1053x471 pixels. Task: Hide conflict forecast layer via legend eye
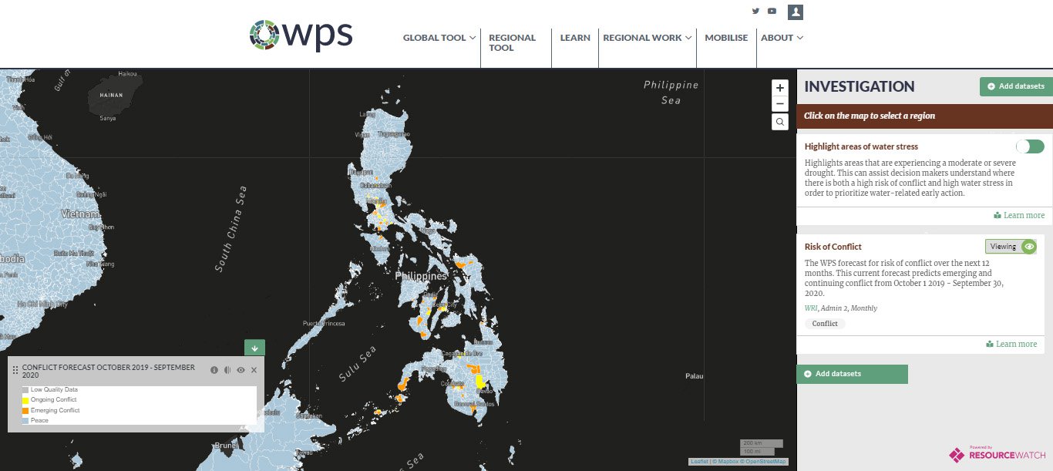pyautogui.click(x=241, y=369)
